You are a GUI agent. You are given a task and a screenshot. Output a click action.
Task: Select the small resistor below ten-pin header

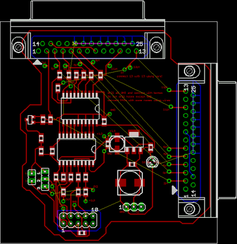coord(82,233)
